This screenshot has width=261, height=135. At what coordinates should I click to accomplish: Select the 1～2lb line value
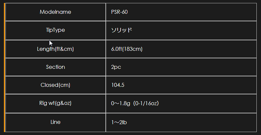119,123
